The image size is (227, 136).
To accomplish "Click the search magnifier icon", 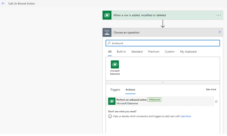I will (109, 43).
